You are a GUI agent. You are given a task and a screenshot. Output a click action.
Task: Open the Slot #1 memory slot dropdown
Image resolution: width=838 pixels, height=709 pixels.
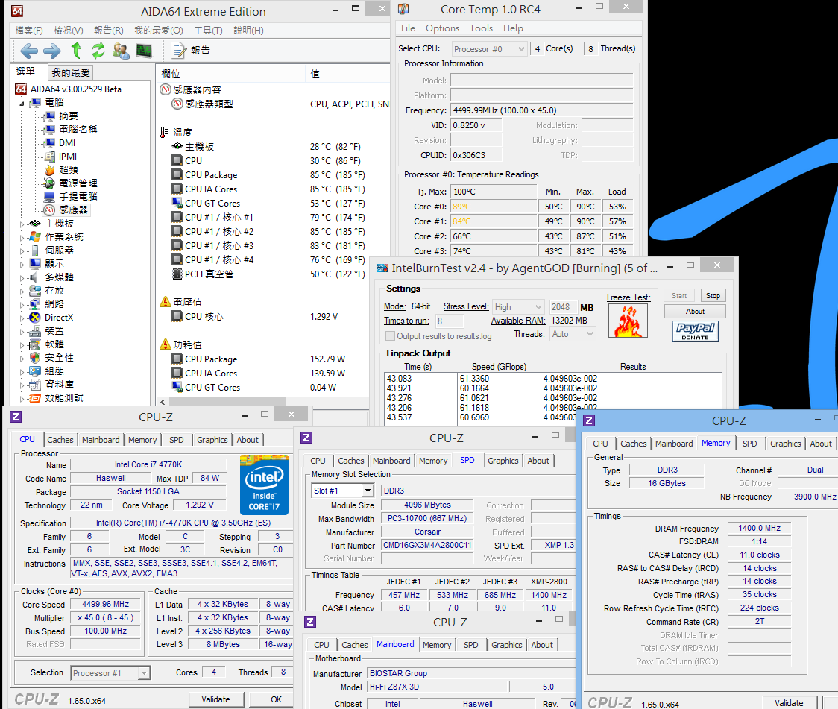[341, 491]
